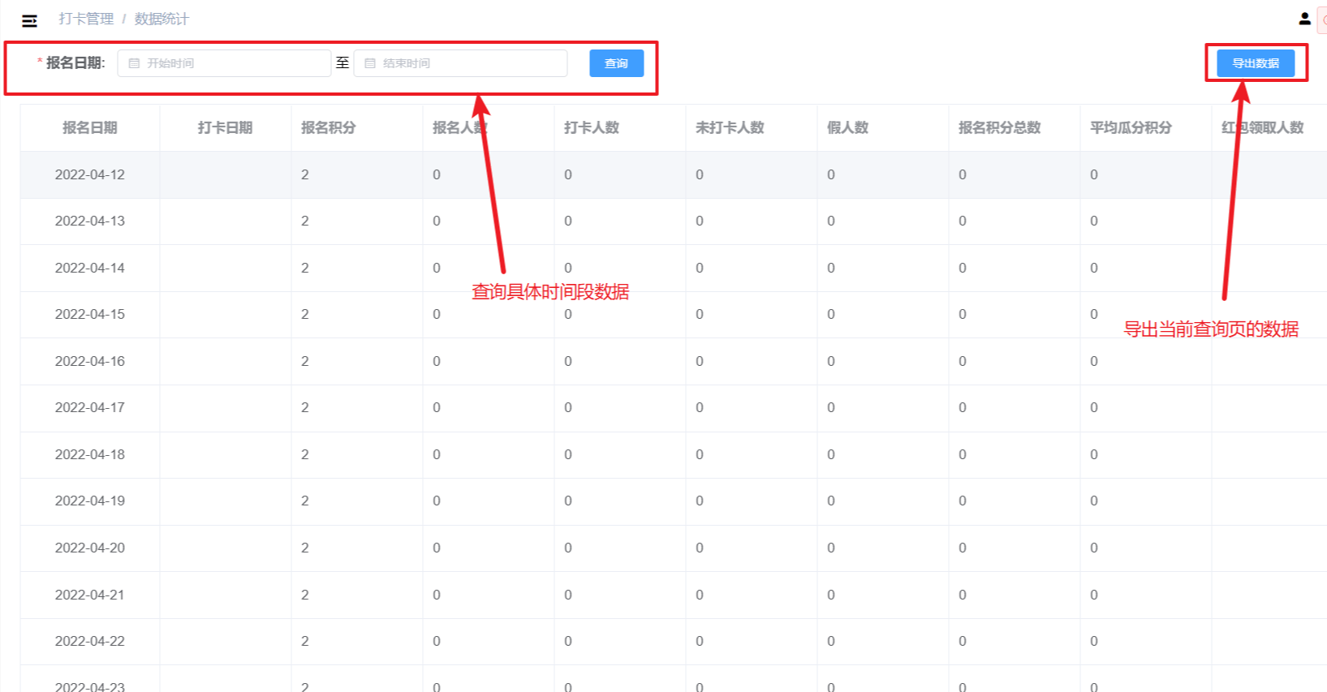Screen dimensions: 1327x692
Task: Click the 导出数据 export button
Action: pos(1255,63)
